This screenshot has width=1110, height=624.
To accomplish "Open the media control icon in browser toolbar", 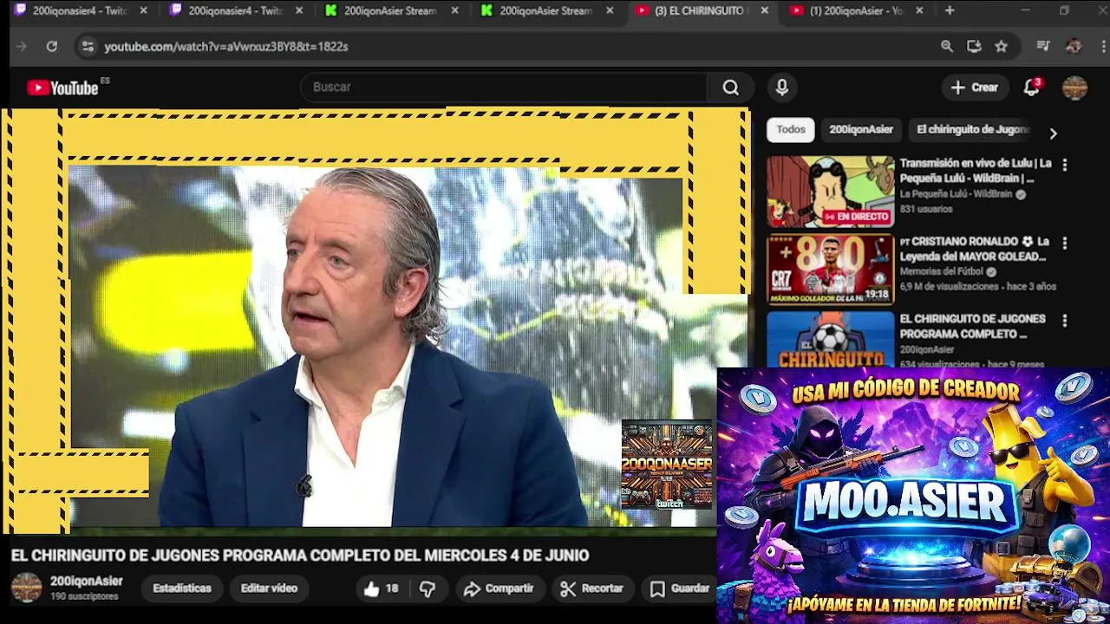I will [x=1043, y=47].
